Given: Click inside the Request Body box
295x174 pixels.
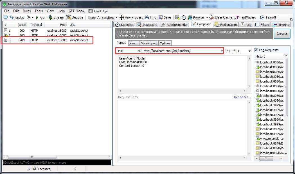Looking at the screenshot, I should pyautogui.click(x=183, y=128).
